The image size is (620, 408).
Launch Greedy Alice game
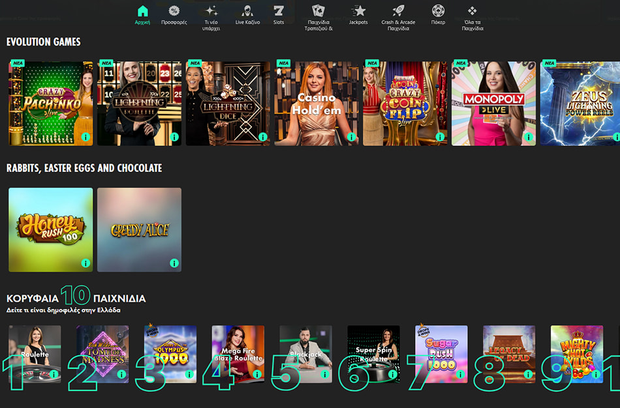pyautogui.click(x=139, y=230)
